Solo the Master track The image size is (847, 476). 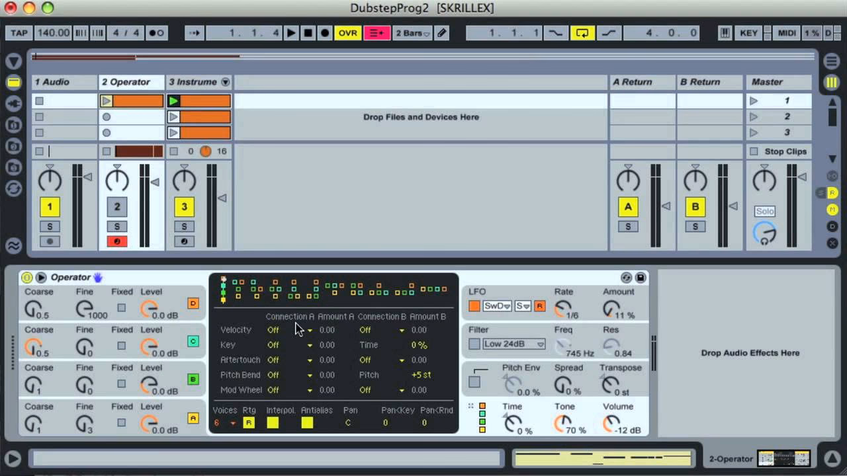(764, 211)
